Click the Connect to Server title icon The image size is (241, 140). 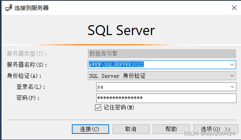click(9, 8)
